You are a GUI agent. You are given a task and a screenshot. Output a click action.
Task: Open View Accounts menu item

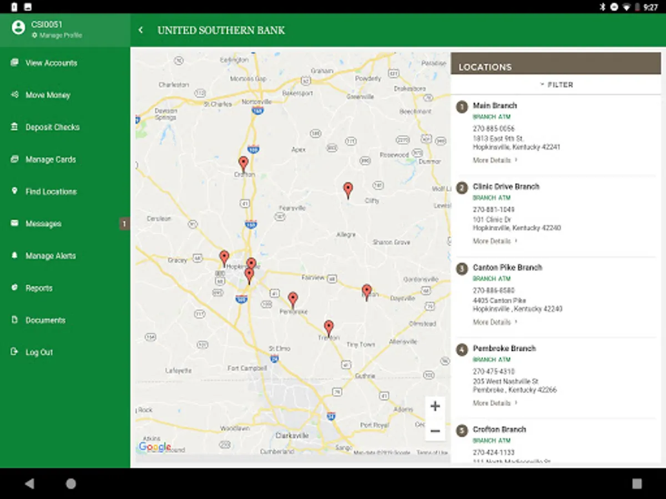(51, 63)
